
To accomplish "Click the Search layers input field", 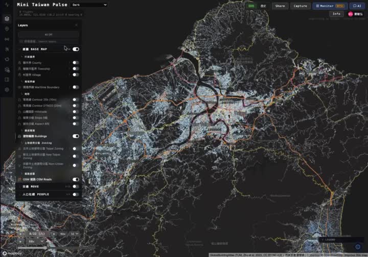I will [x=49, y=41].
